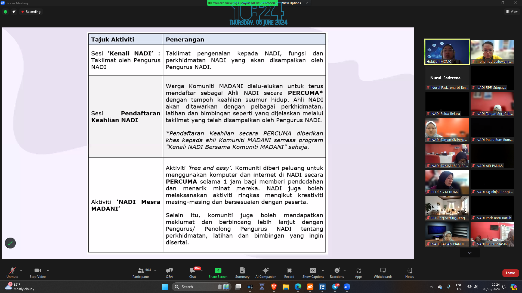Screen dimensions: 522x293
Task: Open Reactions menu
Action: click(337, 273)
